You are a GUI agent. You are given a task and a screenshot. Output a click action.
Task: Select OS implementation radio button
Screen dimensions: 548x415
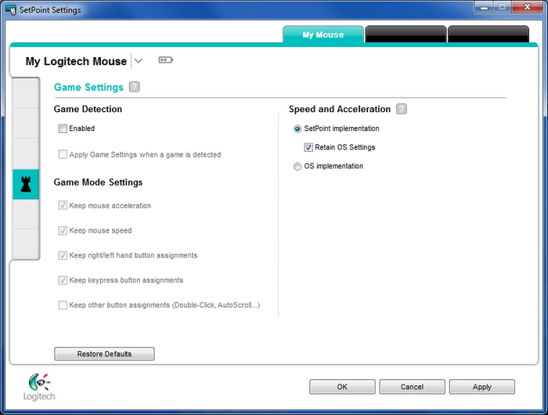[297, 167]
